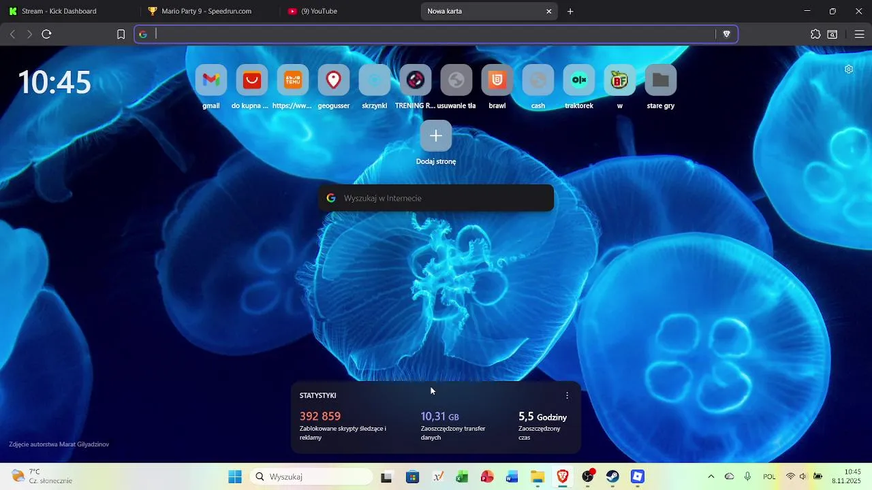Open the gmail shortcut tile
872x490 pixels.
211,80
